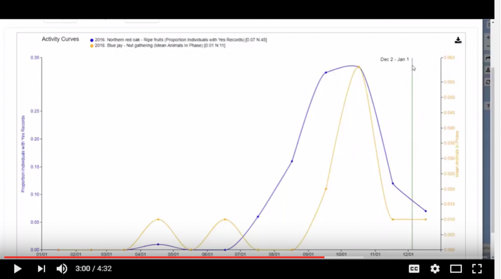Click the zoom in plus icon in sidebar
The width and height of the screenshot is (501, 279).
(488, 38)
